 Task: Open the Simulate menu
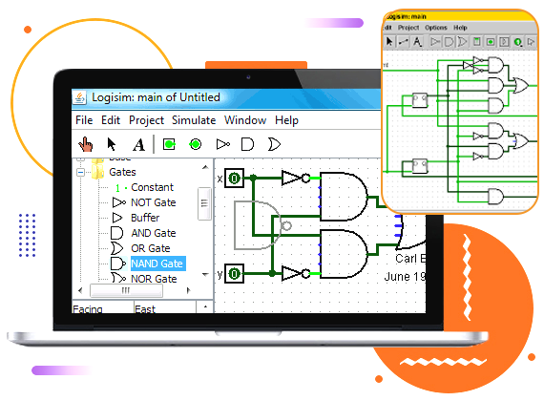pyautogui.click(x=194, y=120)
